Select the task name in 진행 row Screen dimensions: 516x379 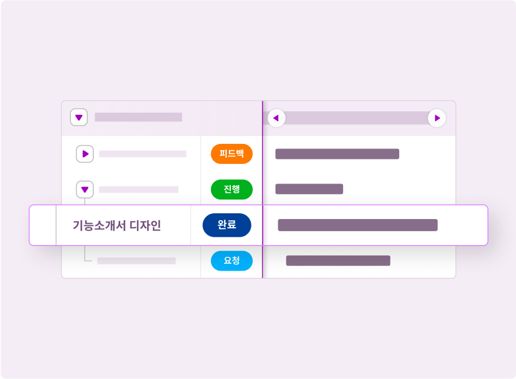[x=139, y=189]
